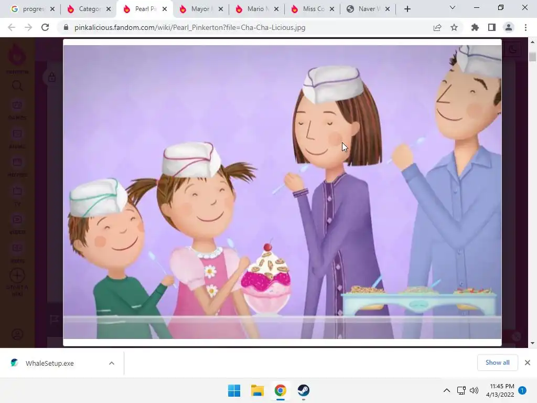The height and width of the screenshot is (403, 537).
Task: Open the Windows Start menu
Action: coord(234,390)
